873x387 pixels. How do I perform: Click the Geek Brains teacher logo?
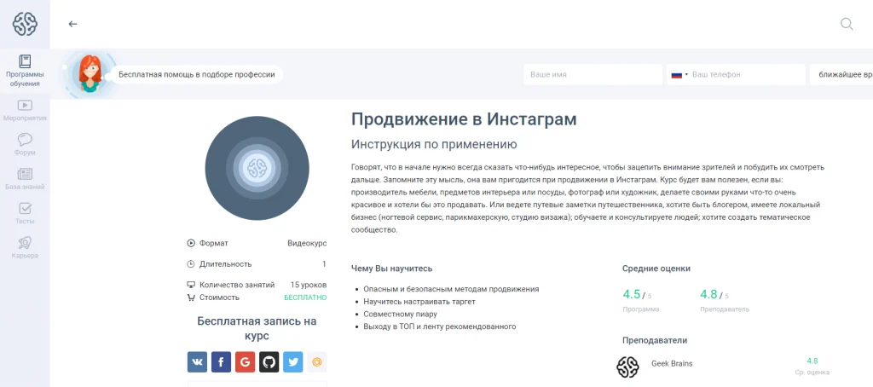[x=627, y=367]
